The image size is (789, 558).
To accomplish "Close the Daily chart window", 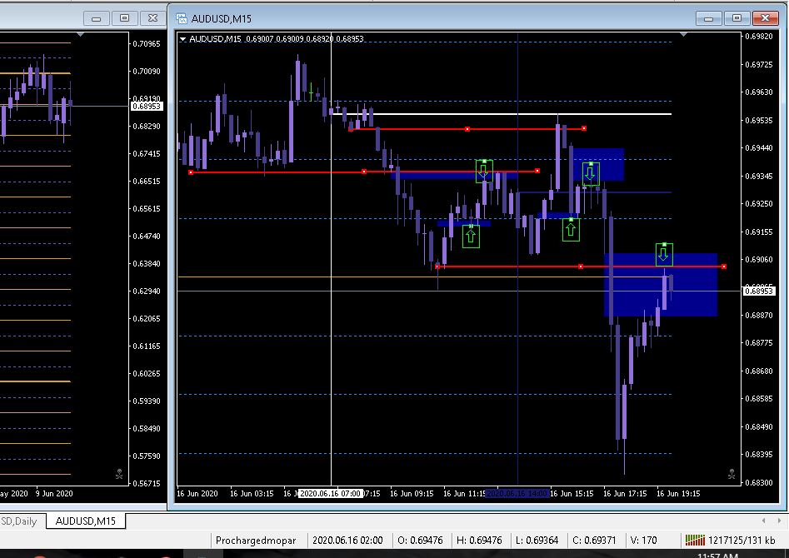I will click(x=152, y=18).
